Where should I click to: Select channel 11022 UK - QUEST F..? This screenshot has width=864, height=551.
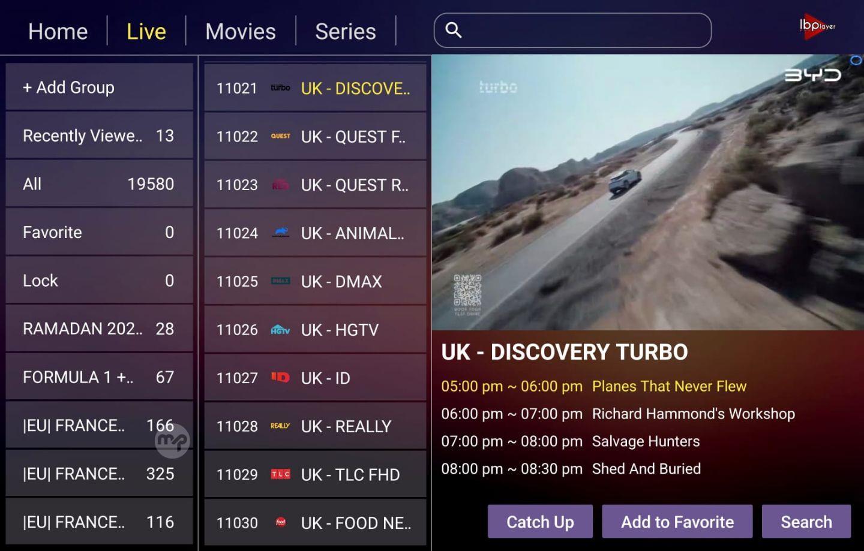315,136
